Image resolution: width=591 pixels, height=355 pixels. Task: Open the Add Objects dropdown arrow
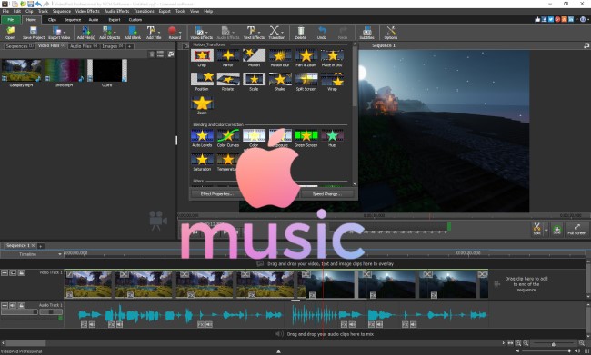115,32
